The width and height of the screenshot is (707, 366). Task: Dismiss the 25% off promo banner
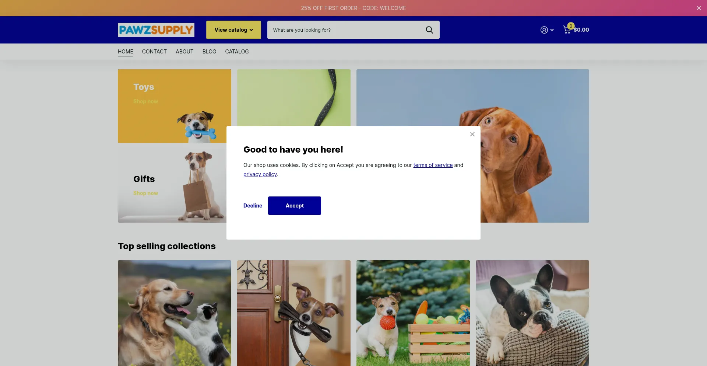click(699, 8)
